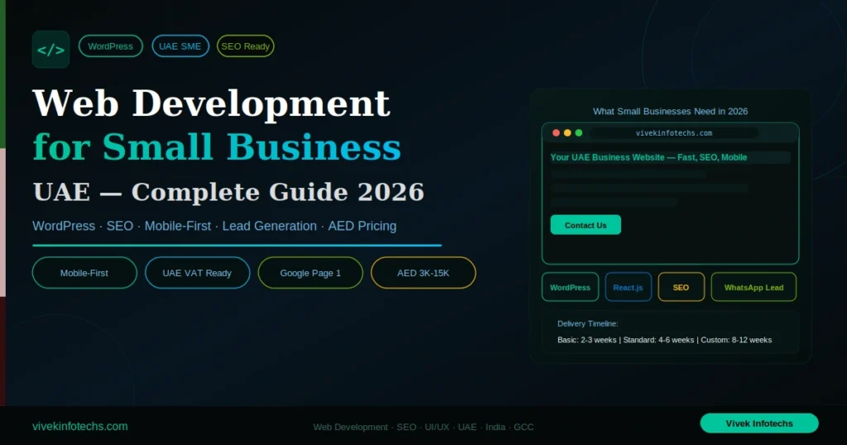Screen dimensions: 847x445
Task: Select the React.js chip
Action: 629,287
